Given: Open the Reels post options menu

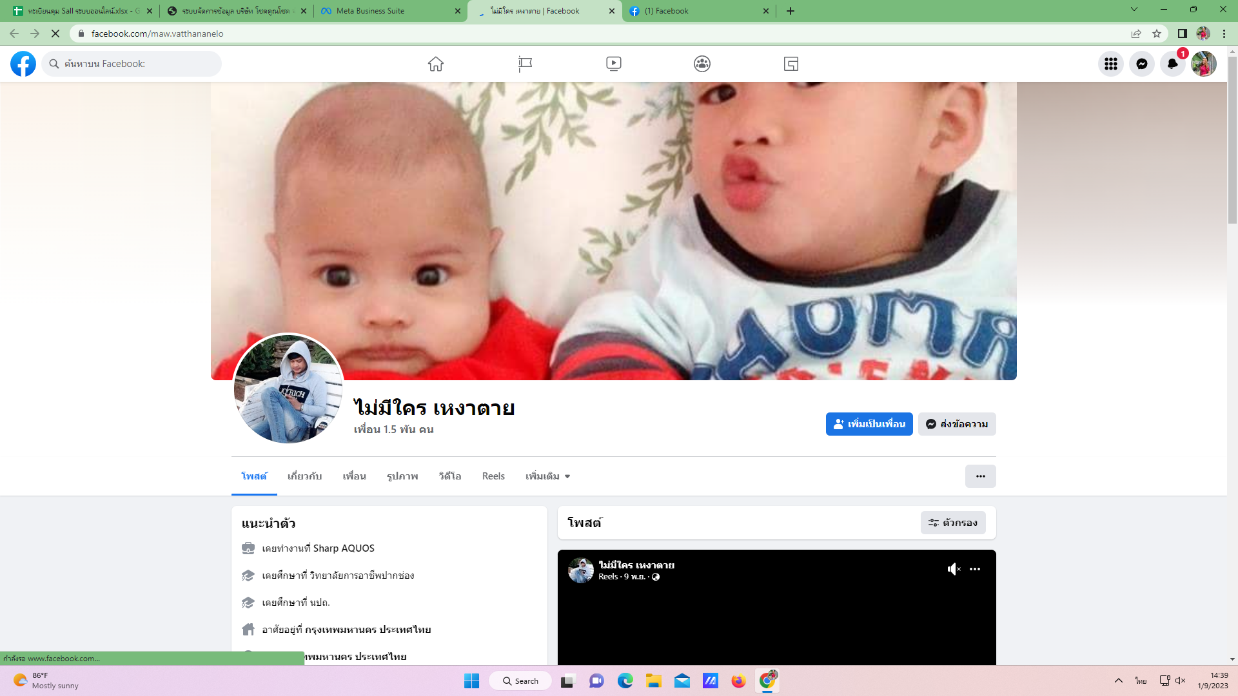Looking at the screenshot, I should 975,569.
